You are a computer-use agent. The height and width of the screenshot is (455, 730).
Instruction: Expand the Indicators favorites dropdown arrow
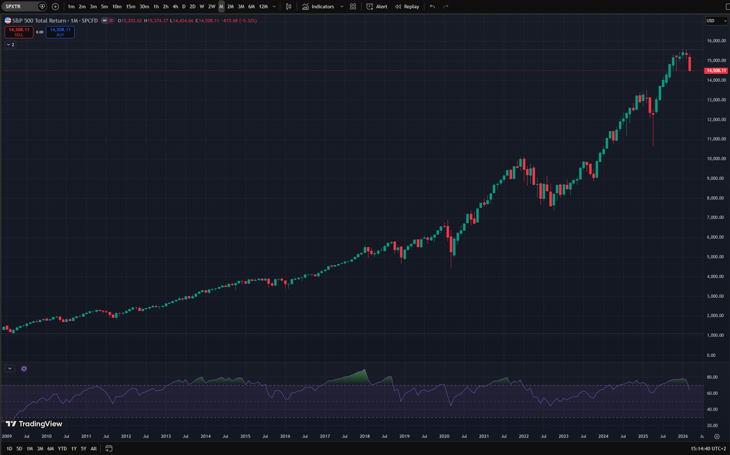pos(341,6)
